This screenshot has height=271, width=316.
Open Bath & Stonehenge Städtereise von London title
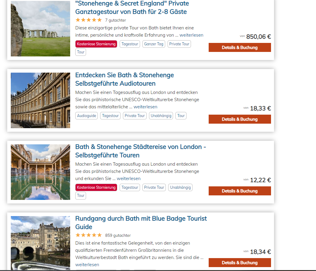click(x=141, y=151)
